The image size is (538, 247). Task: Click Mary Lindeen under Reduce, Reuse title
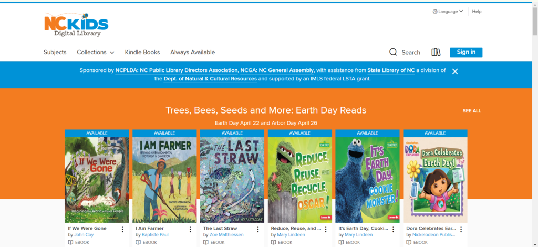(x=291, y=235)
